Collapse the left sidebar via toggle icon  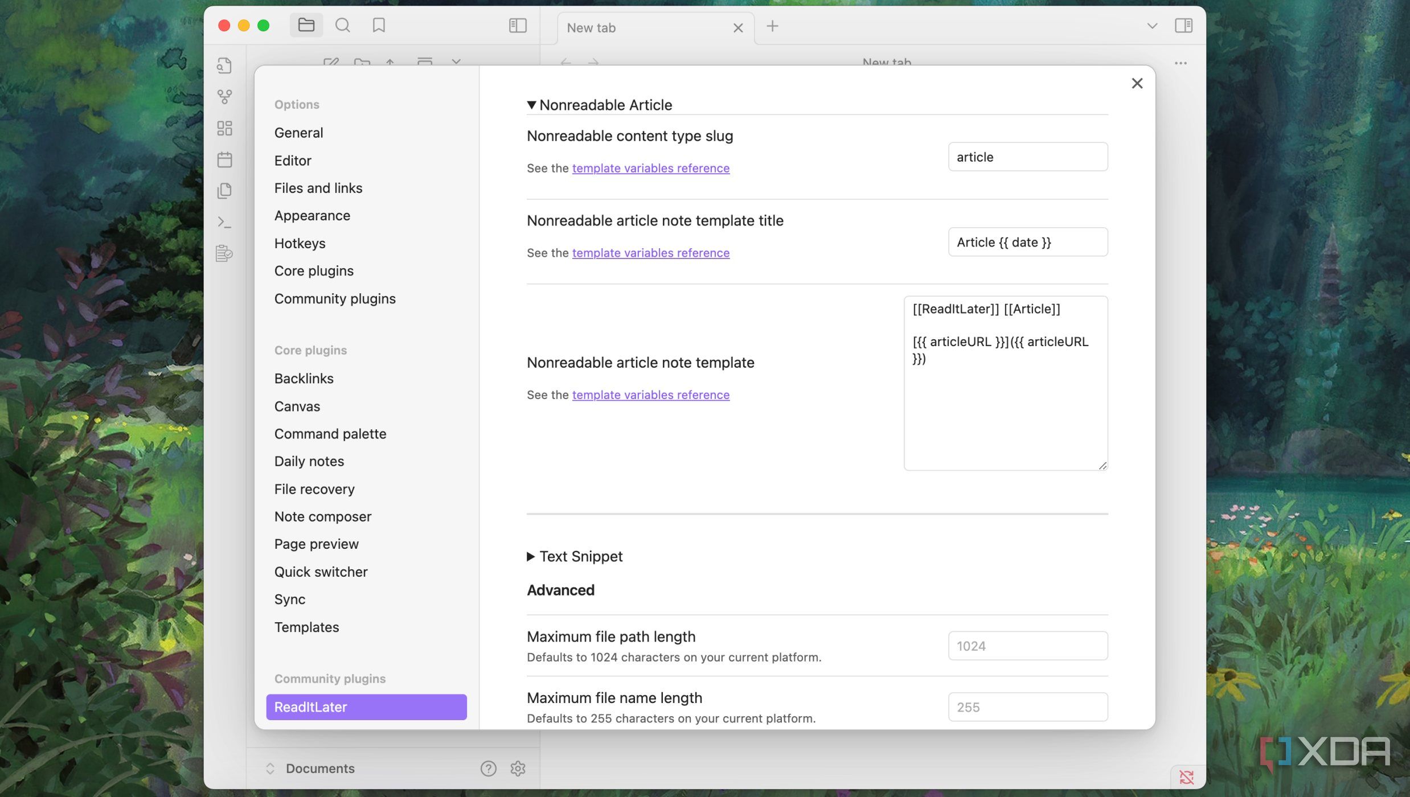tap(517, 25)
